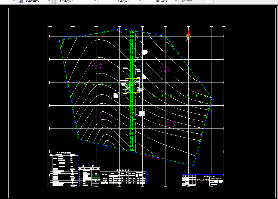Image resolution: width=278 pixels, height=199 pixels.
Task: Select the blue section marker at east boundary
Action: (207, 87)
